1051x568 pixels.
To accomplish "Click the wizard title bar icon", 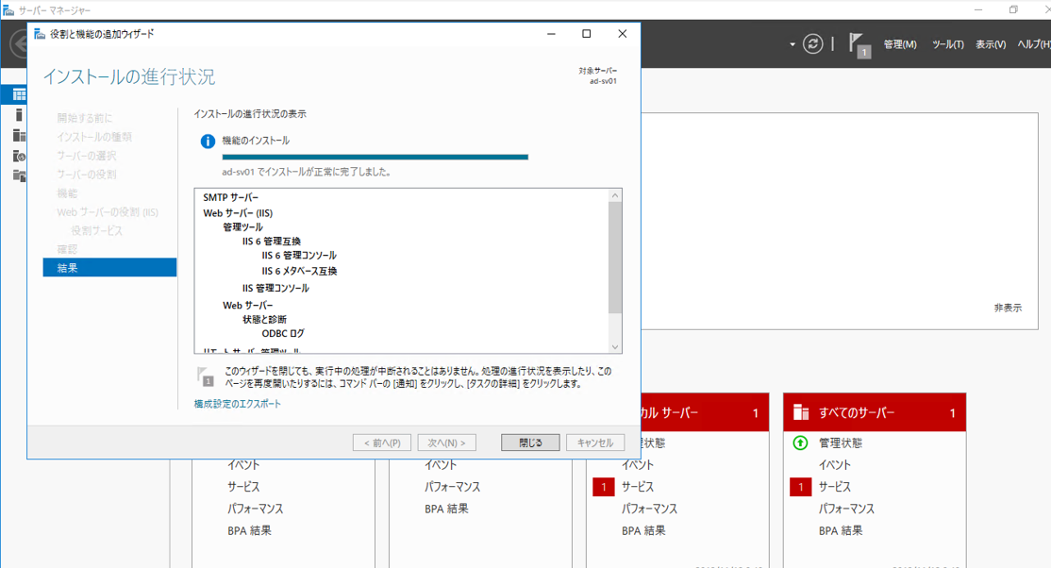I will pyautogui.click(x=40, y=34).
